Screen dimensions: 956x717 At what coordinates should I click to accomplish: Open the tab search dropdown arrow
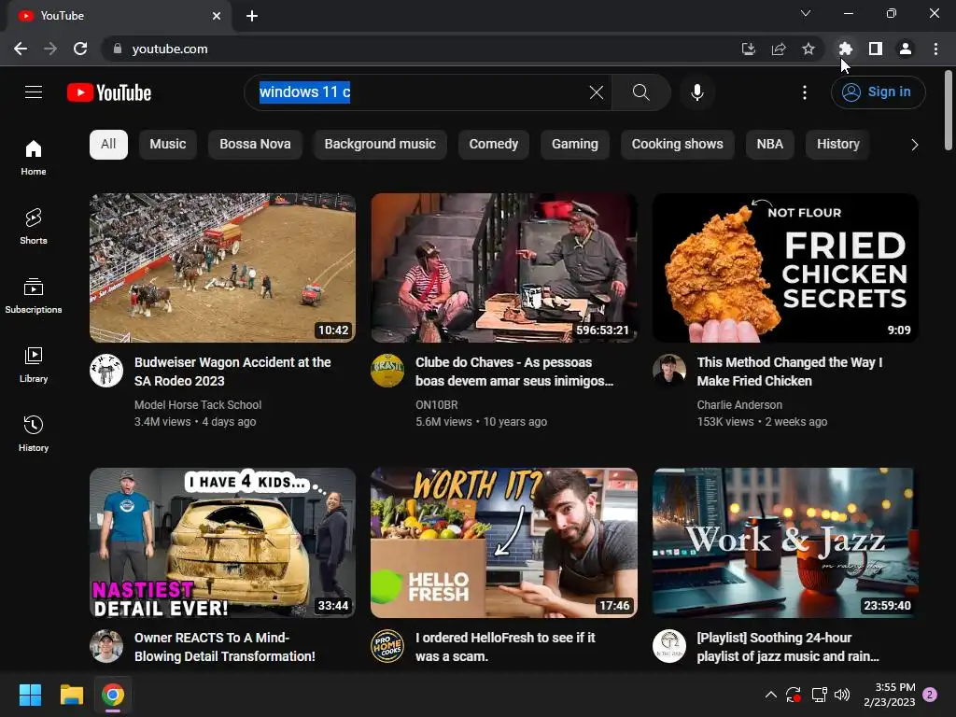tap(806, 13)
